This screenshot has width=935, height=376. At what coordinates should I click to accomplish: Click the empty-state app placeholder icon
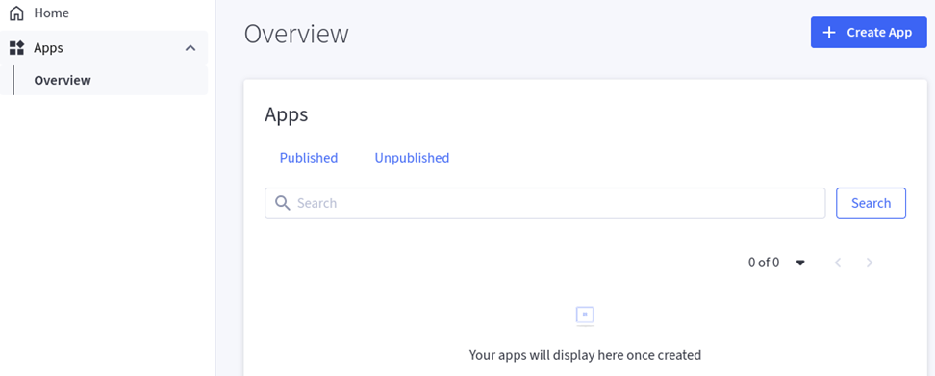pyautogui.click(x=585, y=315)
